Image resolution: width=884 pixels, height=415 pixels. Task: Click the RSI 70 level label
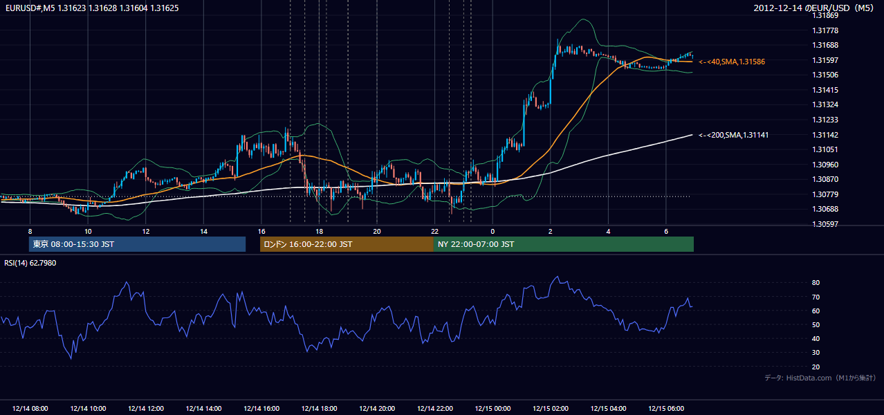tap(816, 297)
